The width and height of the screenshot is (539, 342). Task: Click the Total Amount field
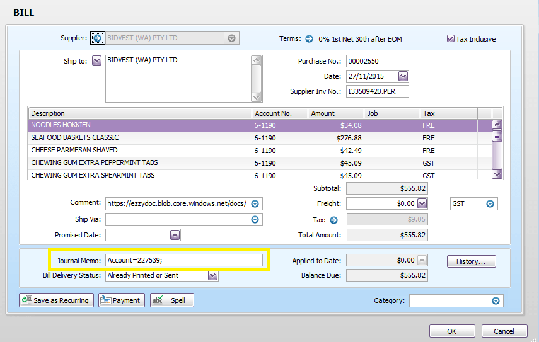pos(387,235)
